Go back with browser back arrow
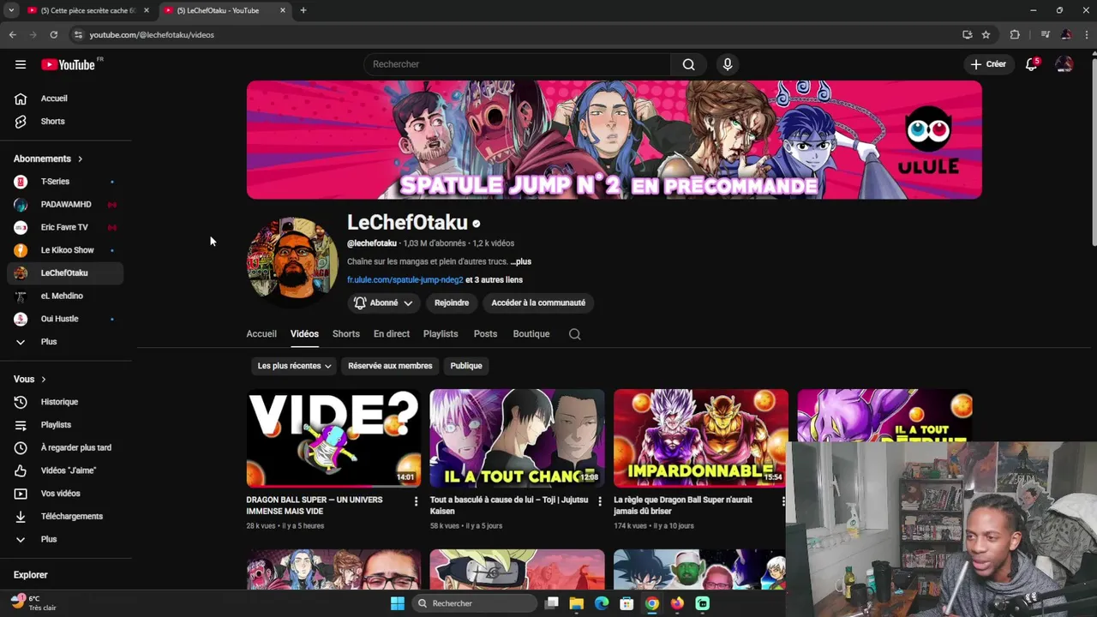1097x617 pixels. pos(12,35)
